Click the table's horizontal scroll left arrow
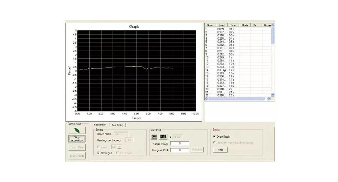338x182 pixels. coord(206,99)
